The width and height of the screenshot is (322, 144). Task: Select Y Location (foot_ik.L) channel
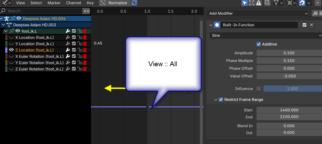pyautogui.click(x=35, y=44)
